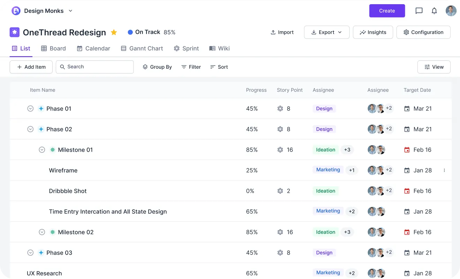Click the OneThread Redesign project icon
This screenshot has width=460, height=279.
15,32
